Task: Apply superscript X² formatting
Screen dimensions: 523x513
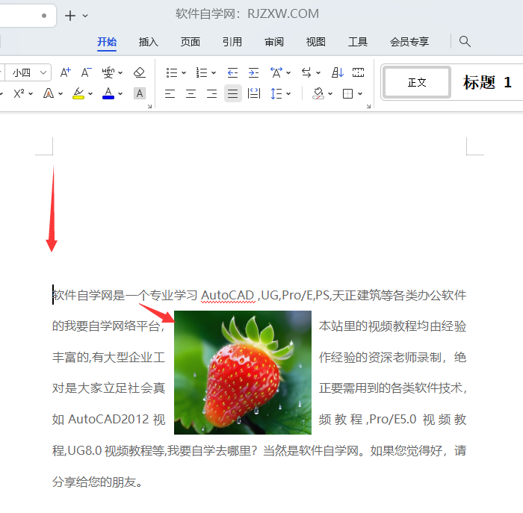Action: (x=19, y=93)
